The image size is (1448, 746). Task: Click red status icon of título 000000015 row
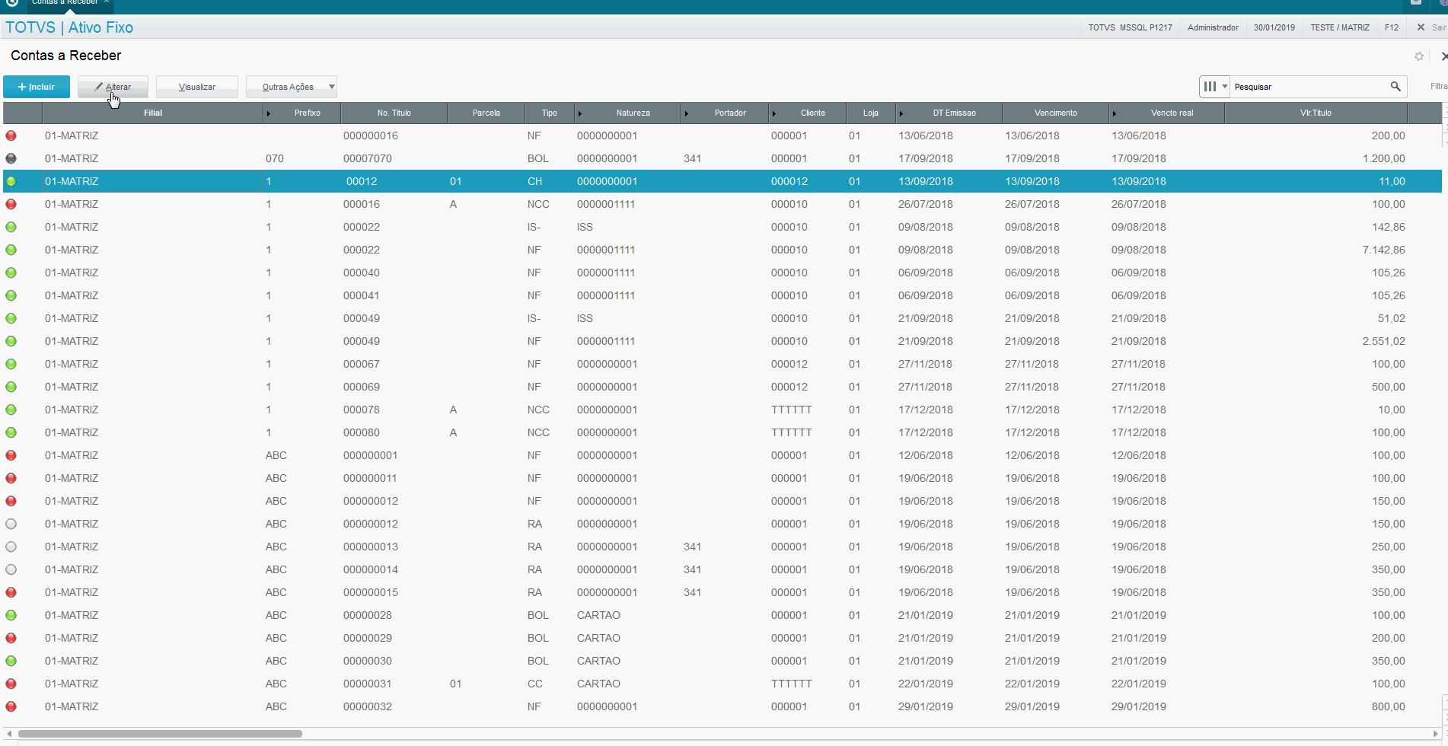pyautogui.click(x=11, y=592)
